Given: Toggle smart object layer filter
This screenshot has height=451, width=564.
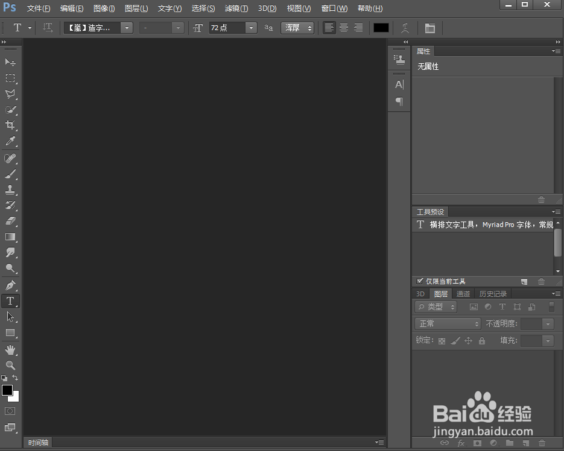Looking at the screenshot, I should pos(532,306).
